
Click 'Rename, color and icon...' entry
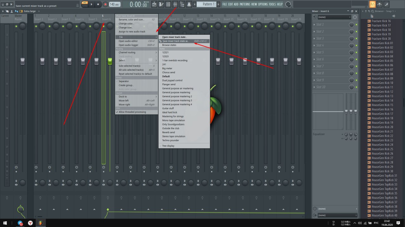[x=136, y=20]
